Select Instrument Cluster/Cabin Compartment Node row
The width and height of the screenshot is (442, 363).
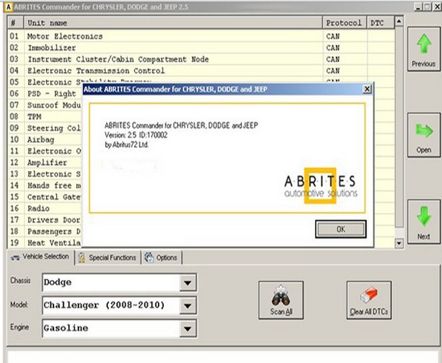pos(201,59)
